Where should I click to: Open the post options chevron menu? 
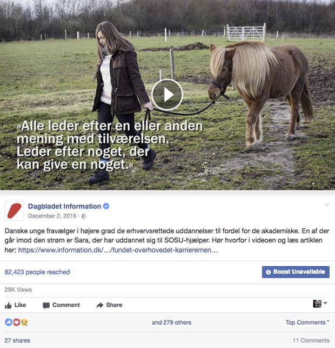coord(327,205)
